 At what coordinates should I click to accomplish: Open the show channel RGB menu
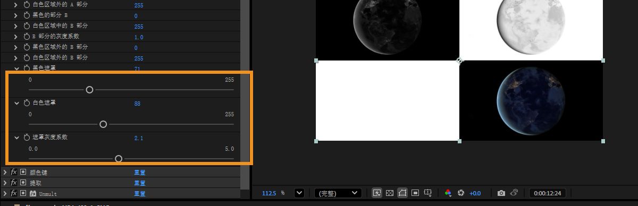[448, 193]
